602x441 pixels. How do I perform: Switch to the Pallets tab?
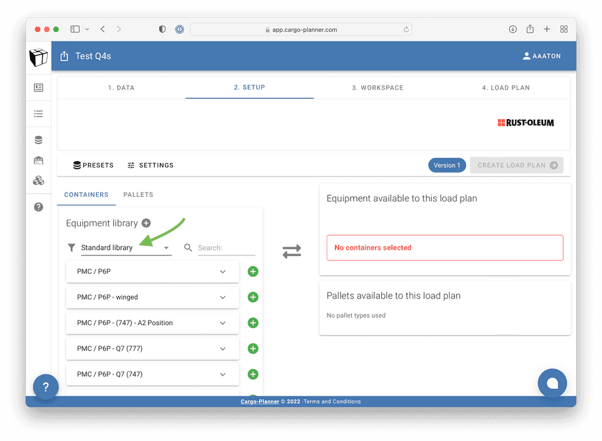point(138,194)
